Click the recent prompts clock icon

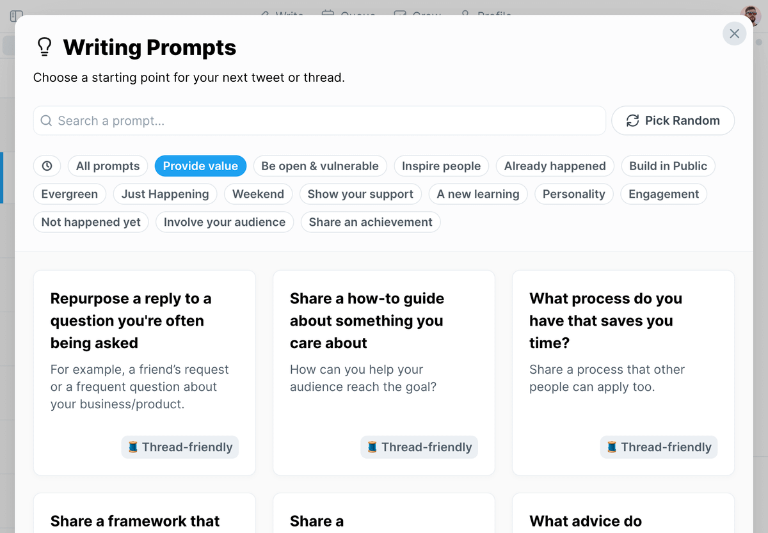pyautogui.click(x=47, y=166)
